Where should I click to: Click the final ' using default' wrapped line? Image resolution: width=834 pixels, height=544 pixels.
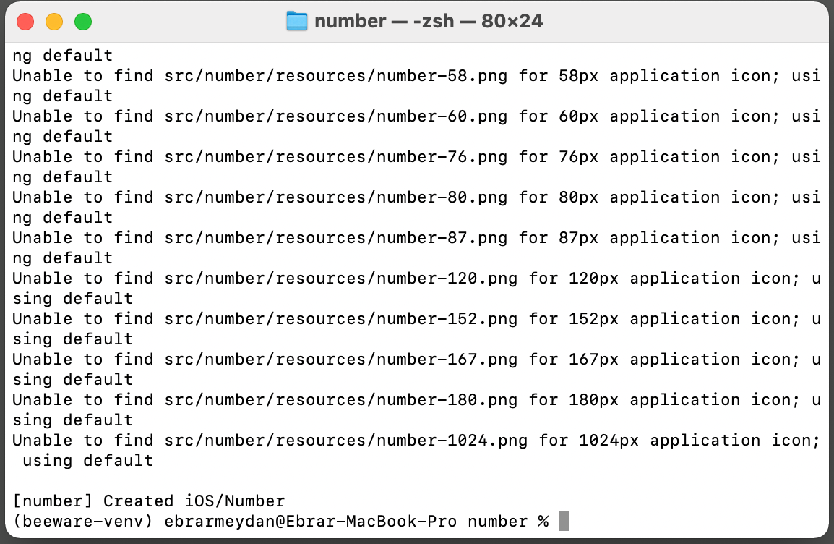click(x=87, y=460)
